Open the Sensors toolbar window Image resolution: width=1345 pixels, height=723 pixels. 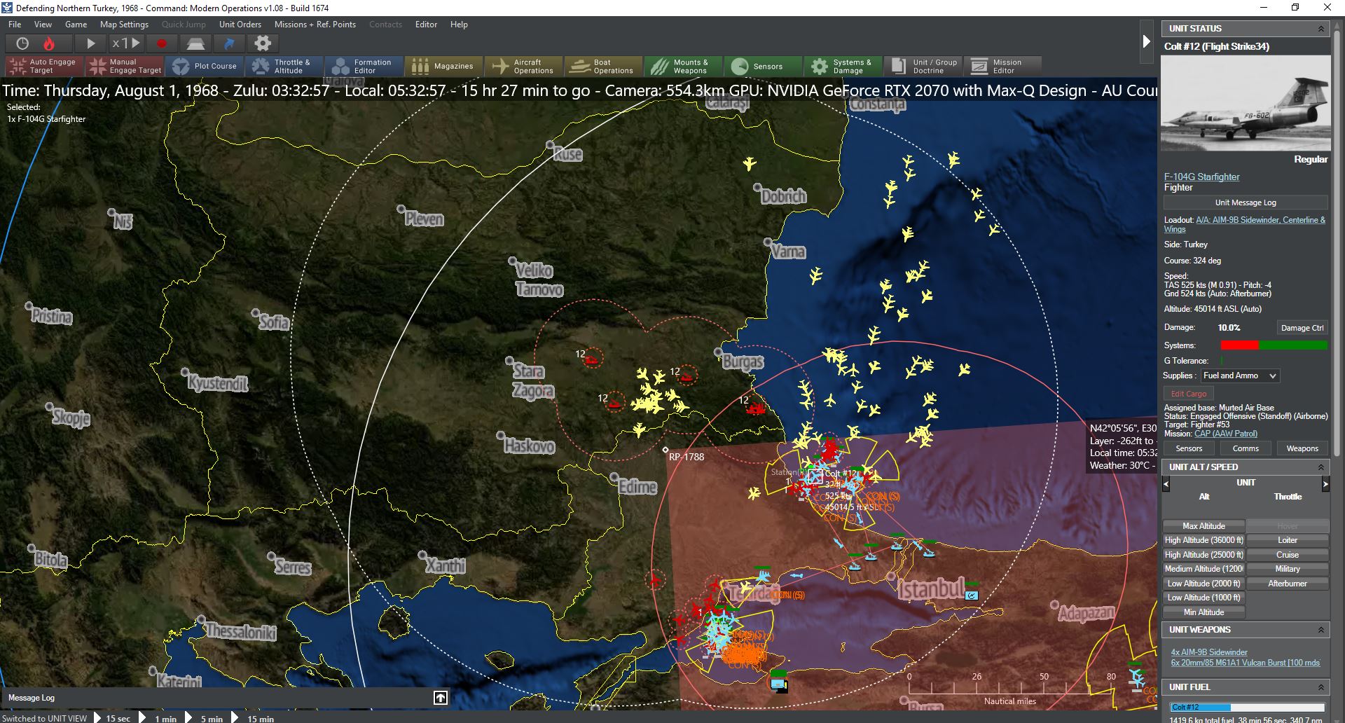pos(764,67)
